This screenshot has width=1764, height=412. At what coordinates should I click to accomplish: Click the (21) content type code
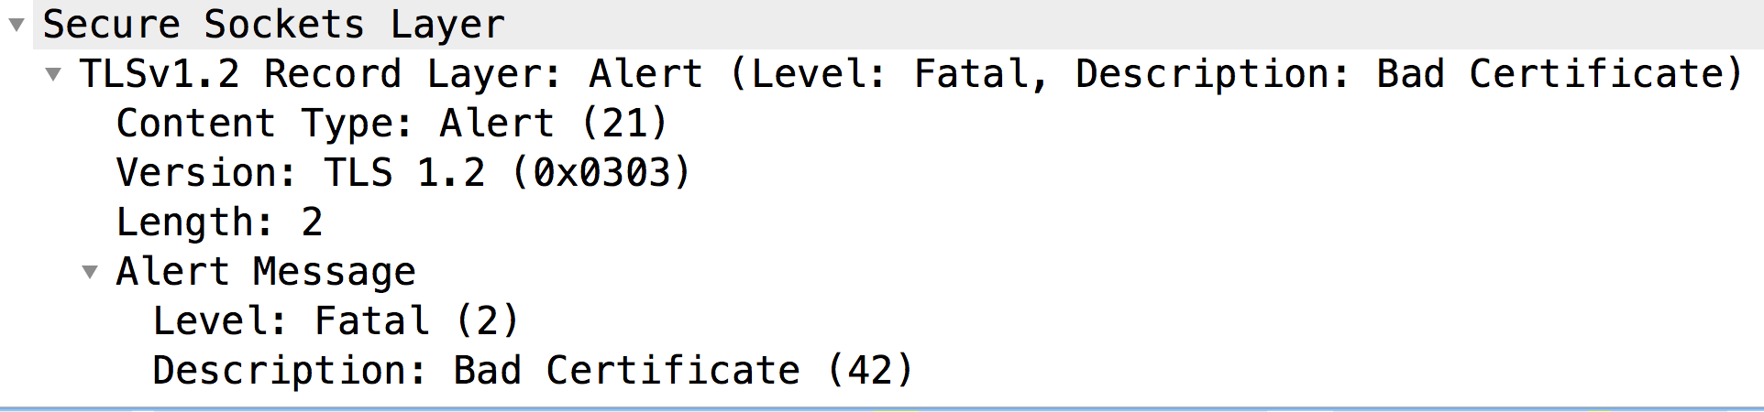pyautogui.click(x=624, y=124)
